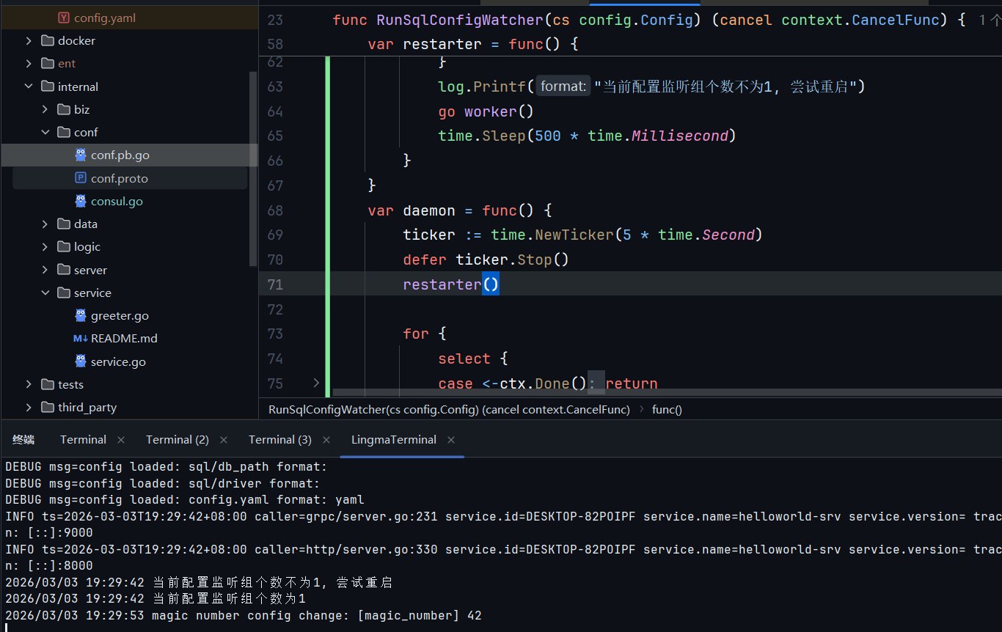This screenshot has width=1002, height=632.
Task: Click the third_party folder icon
Action: click(x=48, y=408)
